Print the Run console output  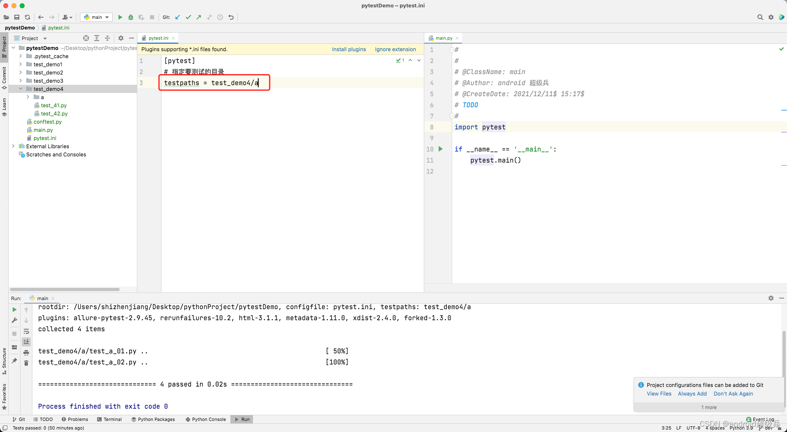pos(26,353)
